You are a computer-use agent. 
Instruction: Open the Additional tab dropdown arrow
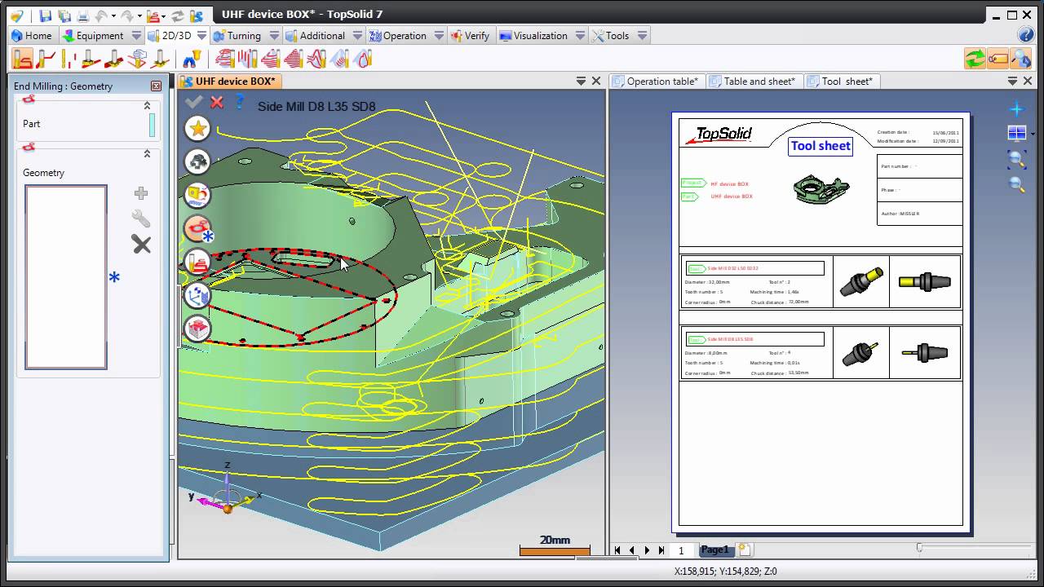(357, 35)
